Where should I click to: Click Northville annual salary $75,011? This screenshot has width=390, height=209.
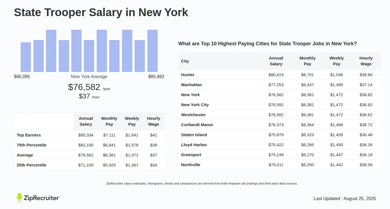[276, 165]
